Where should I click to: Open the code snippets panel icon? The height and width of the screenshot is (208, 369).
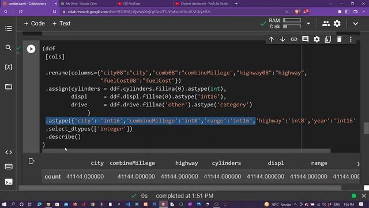[x=9, y=152]
